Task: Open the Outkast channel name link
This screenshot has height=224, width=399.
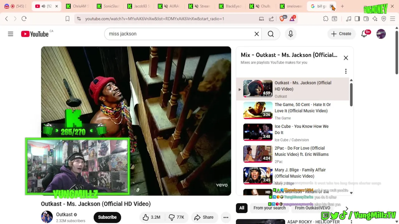Action: [x=64, y=214]
